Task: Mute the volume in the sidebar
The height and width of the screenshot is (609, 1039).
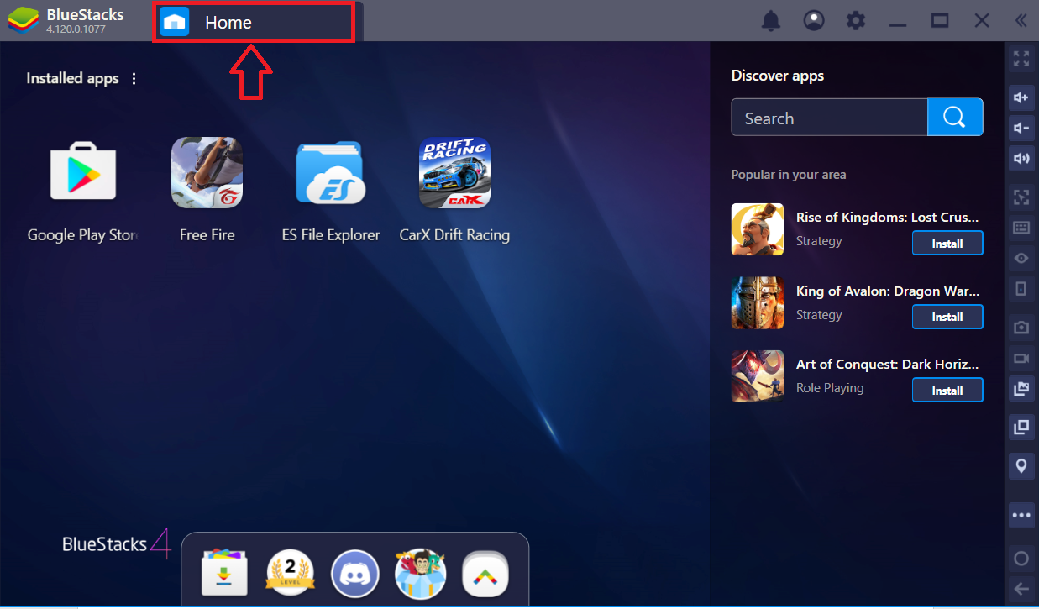Action: point(1021,158)
